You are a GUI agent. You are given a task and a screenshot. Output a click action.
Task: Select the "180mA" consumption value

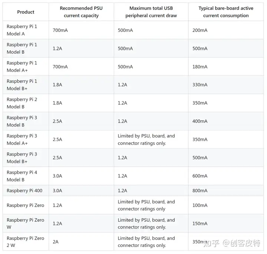click(x=200, y=67)
